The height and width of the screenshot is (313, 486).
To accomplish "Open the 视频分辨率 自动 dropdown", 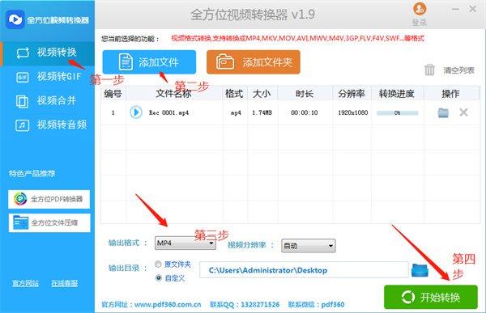I will coord(308,246).
